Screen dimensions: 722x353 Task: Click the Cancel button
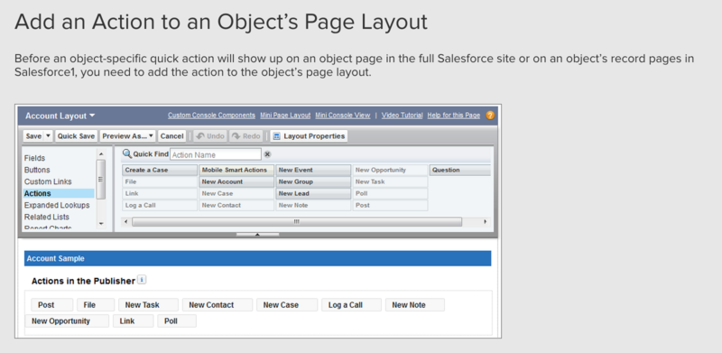tap(171, 136)
